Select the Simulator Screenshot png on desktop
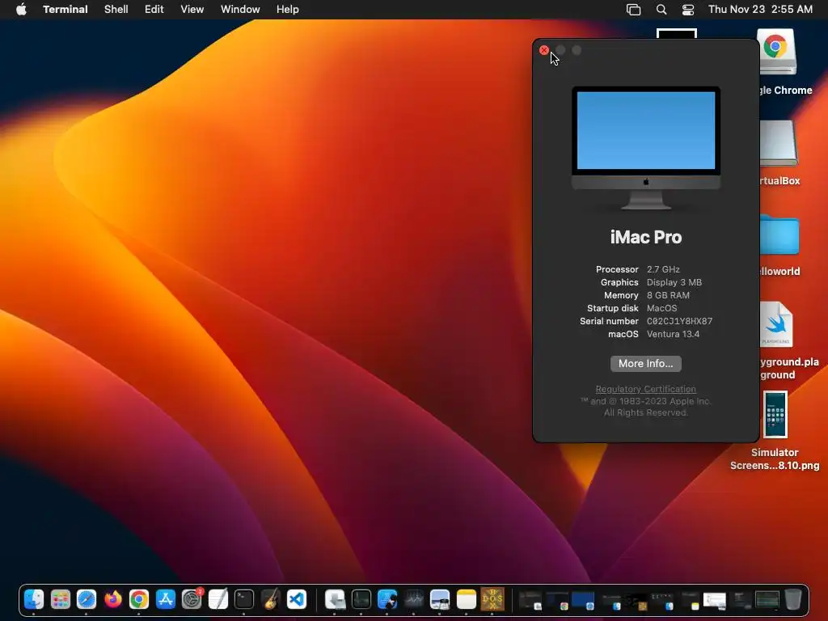This screenshot has height=621, width=828. coord(775,415)
